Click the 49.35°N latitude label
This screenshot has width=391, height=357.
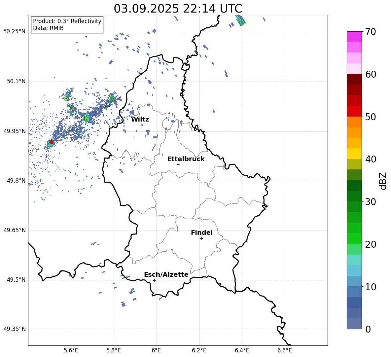tap(15, 329)
